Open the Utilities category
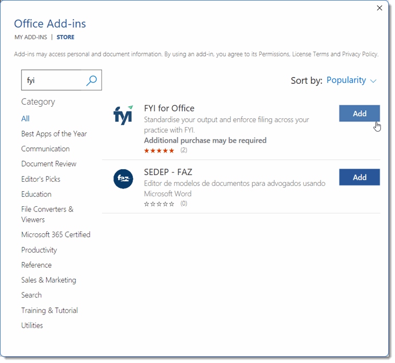The image size is (395, 363). tap(32, 326)
